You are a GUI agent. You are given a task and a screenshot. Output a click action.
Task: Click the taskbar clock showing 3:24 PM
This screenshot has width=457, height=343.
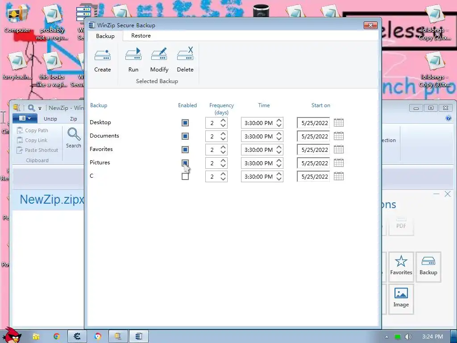click(432, 337)
